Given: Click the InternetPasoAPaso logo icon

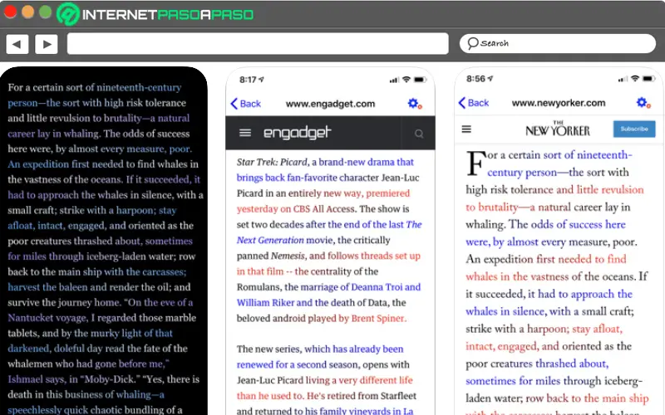Looking at the screenshot, I should click(68, 14).
